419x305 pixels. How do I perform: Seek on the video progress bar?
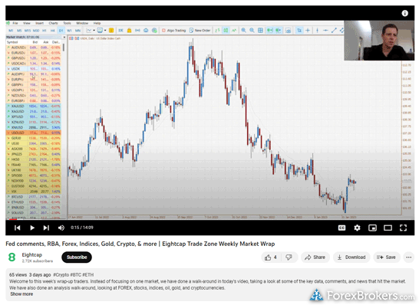tap(209, 220)
